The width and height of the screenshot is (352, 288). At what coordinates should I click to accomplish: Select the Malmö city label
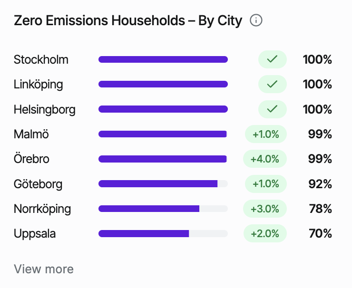pos(31,134)
